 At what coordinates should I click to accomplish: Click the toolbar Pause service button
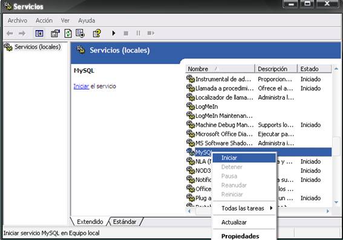point(139,33)
